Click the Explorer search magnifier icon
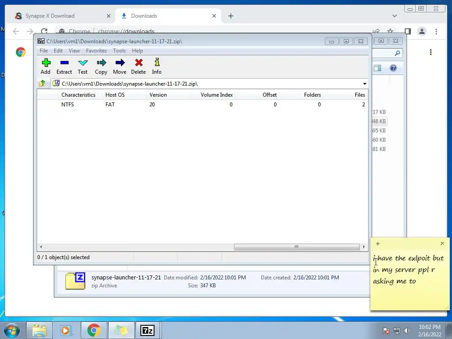 point(397,53)
